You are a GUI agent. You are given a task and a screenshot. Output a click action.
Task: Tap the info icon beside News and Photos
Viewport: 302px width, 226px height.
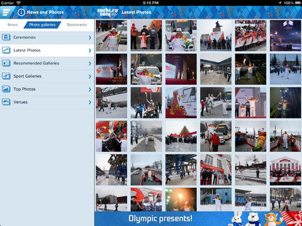point(21,13)
